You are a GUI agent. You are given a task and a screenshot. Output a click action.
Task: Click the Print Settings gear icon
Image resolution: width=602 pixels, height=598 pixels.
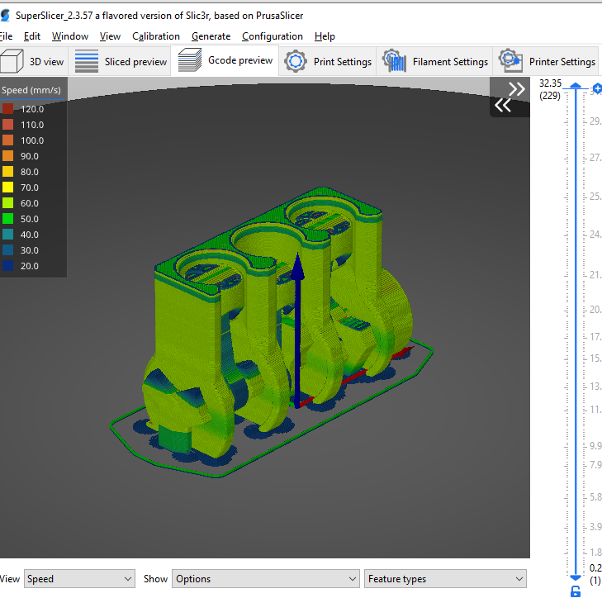coord(296,61)
